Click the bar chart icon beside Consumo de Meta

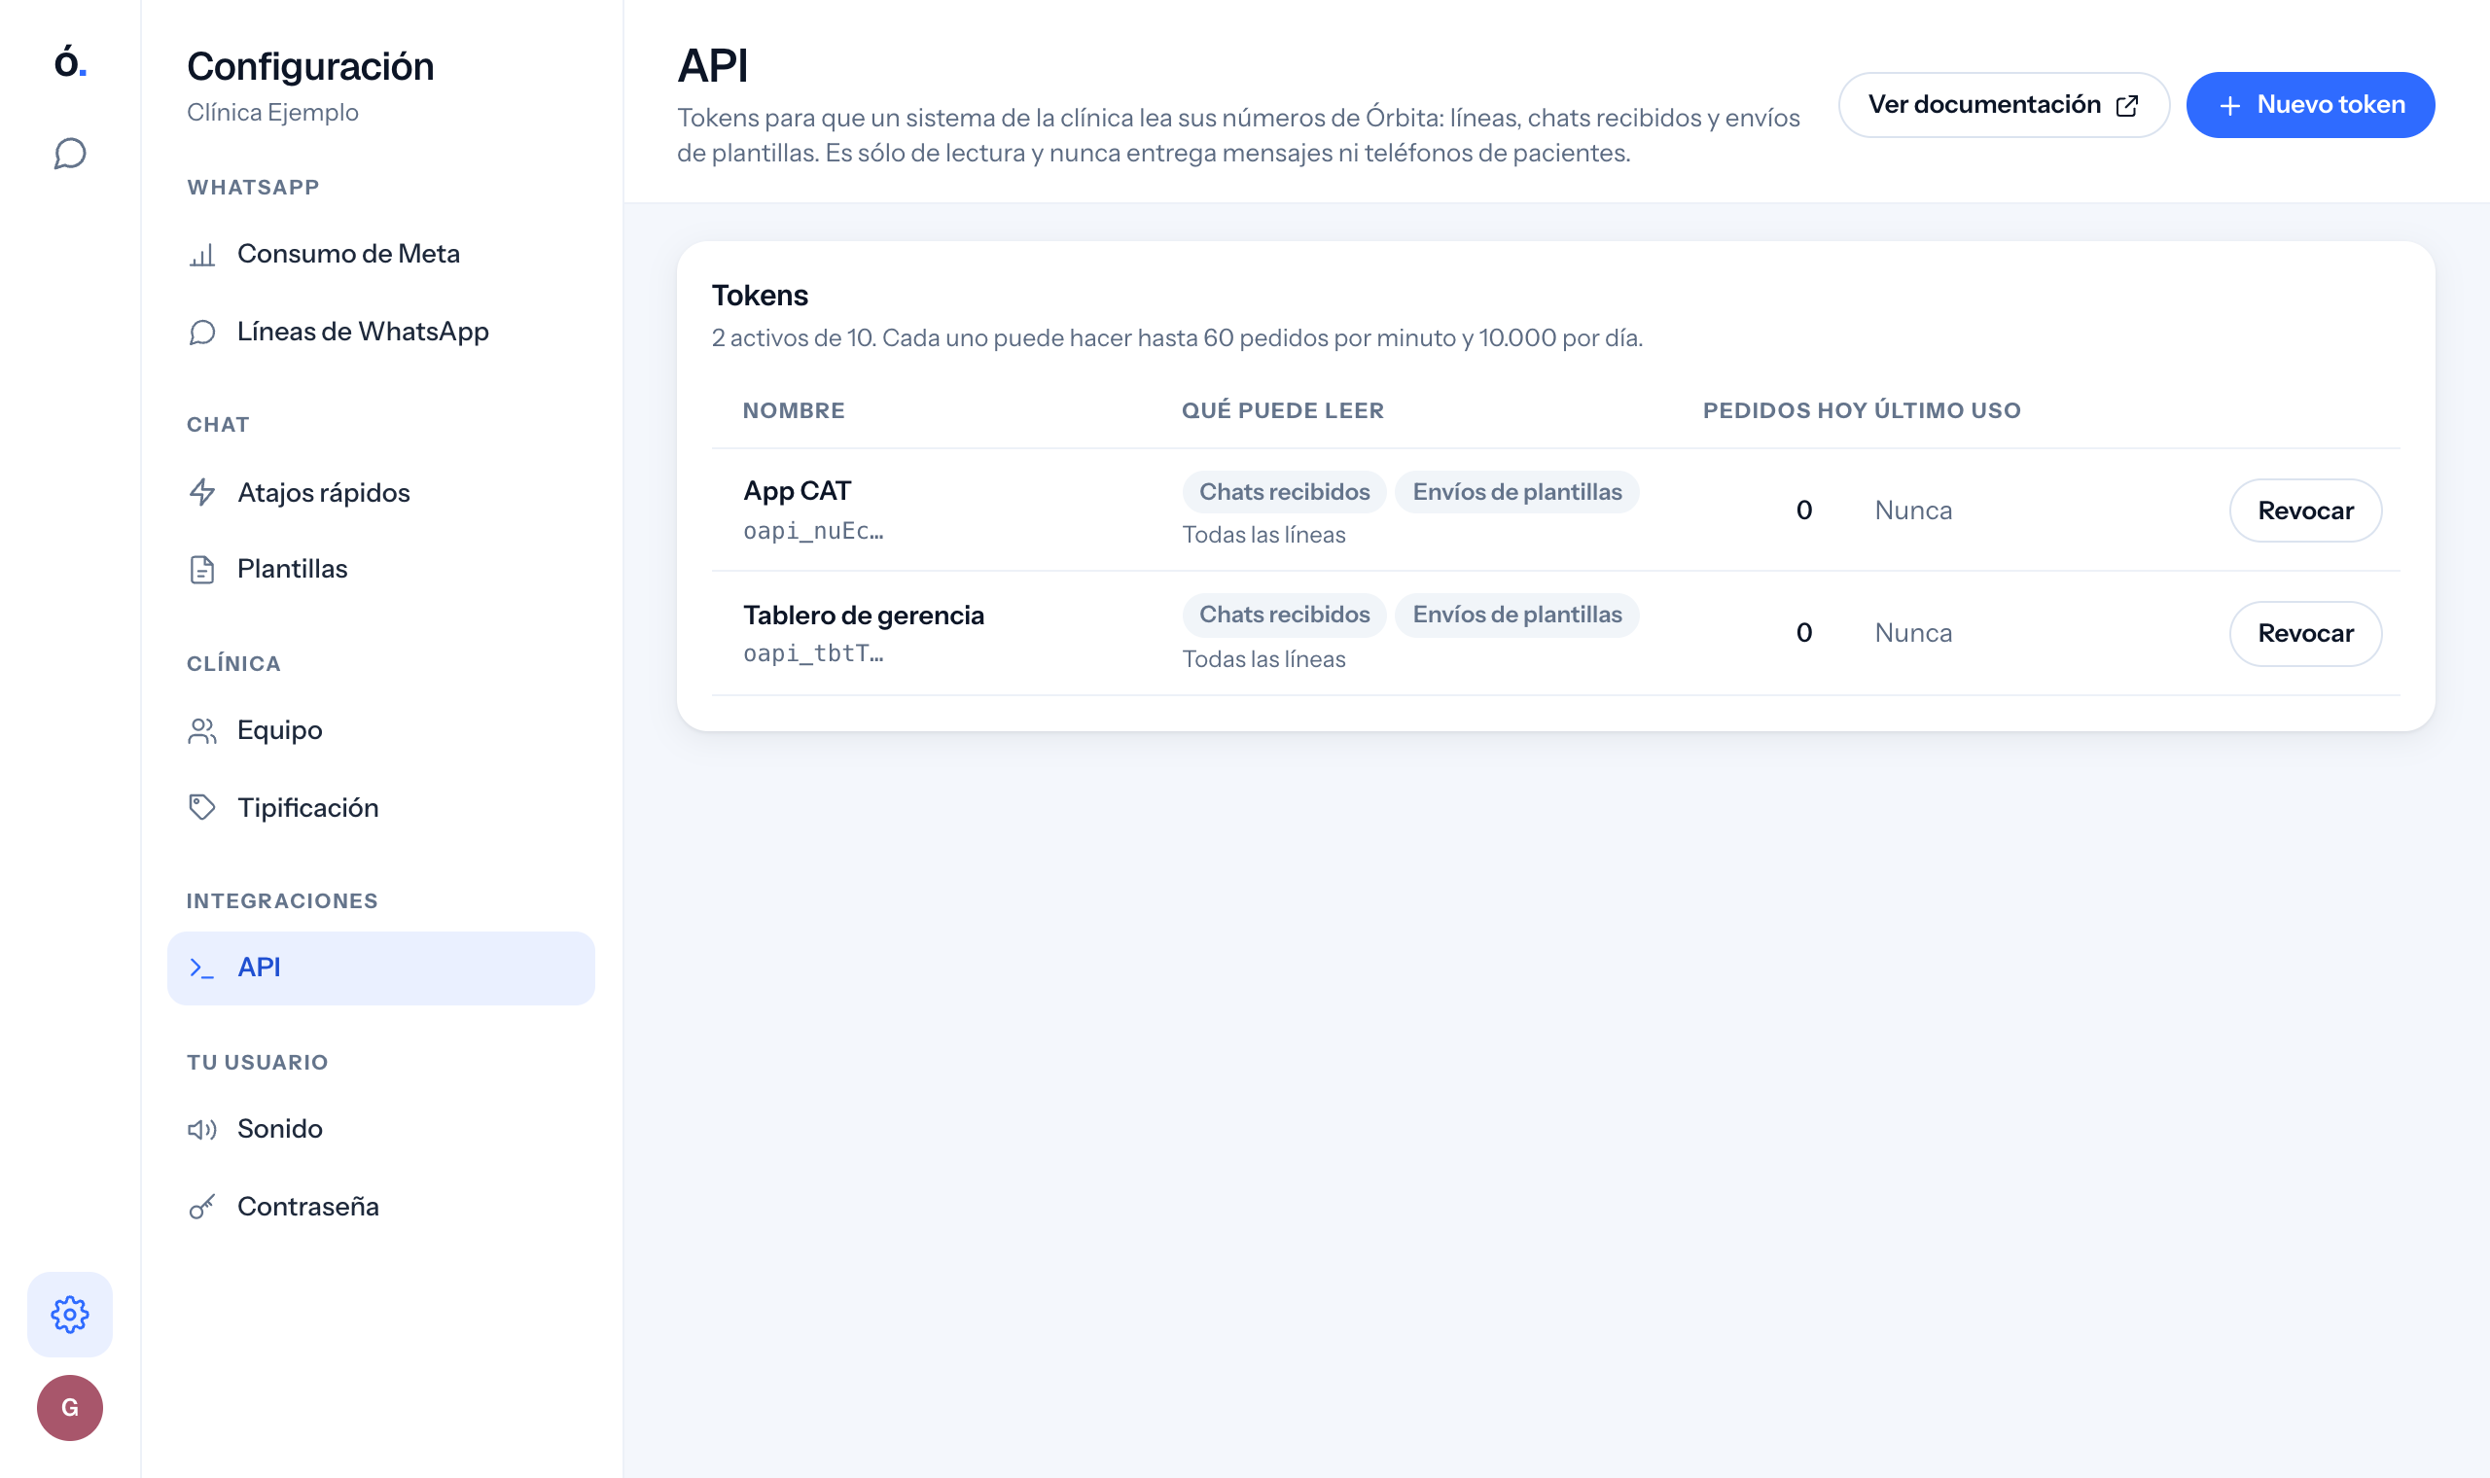tap(202, 255)
